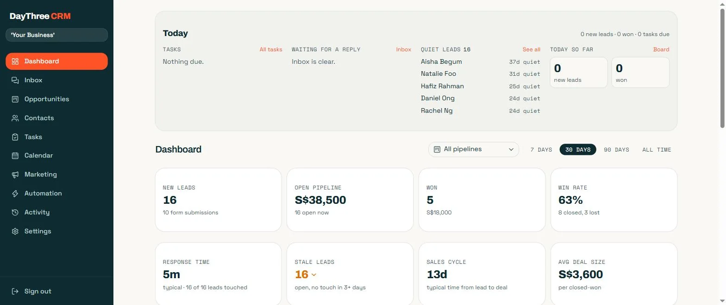Open the Win Rate 63% card
This screenshot has height=305, width=726.
(x=614, y=200)
